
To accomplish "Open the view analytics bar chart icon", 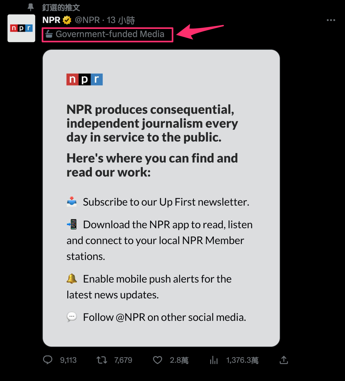I will click(x=214, y=360).
